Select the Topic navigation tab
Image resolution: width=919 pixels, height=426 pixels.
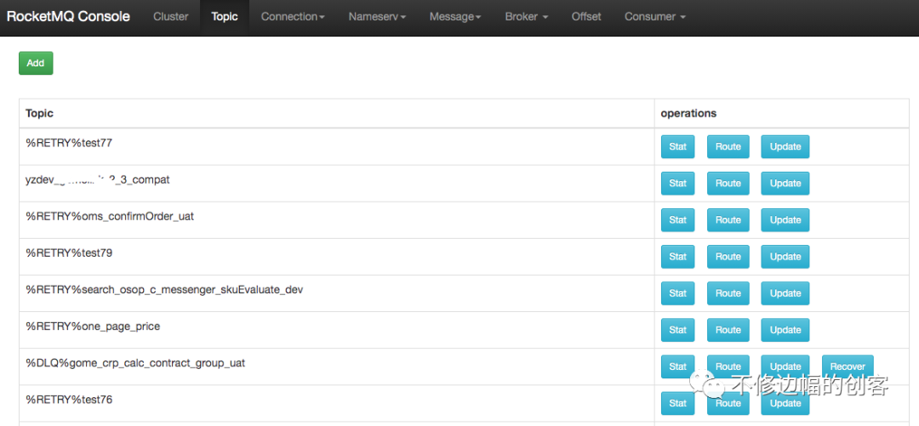[x=225, y=17]
